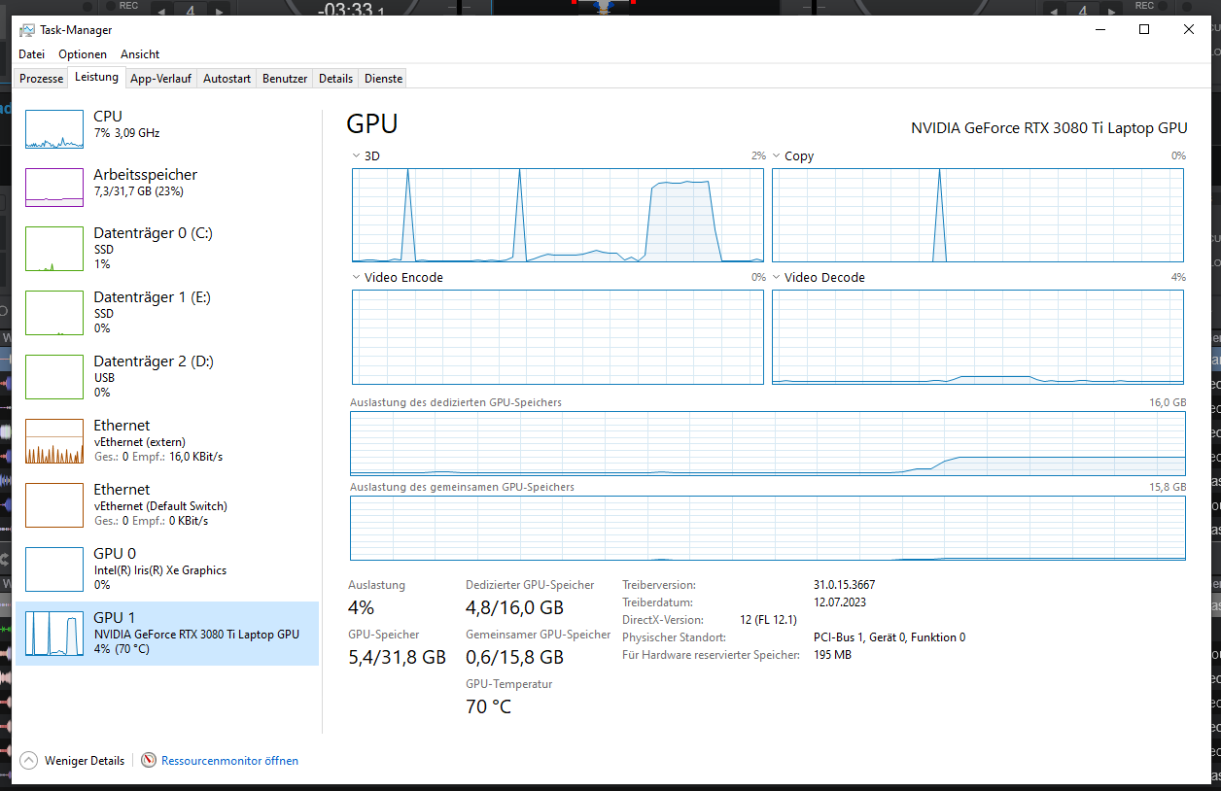The width and height of the screenshot is (1221, 791).
Task: Open the Optionen menu
Action: pyautogui.click(x=83, y=54)
